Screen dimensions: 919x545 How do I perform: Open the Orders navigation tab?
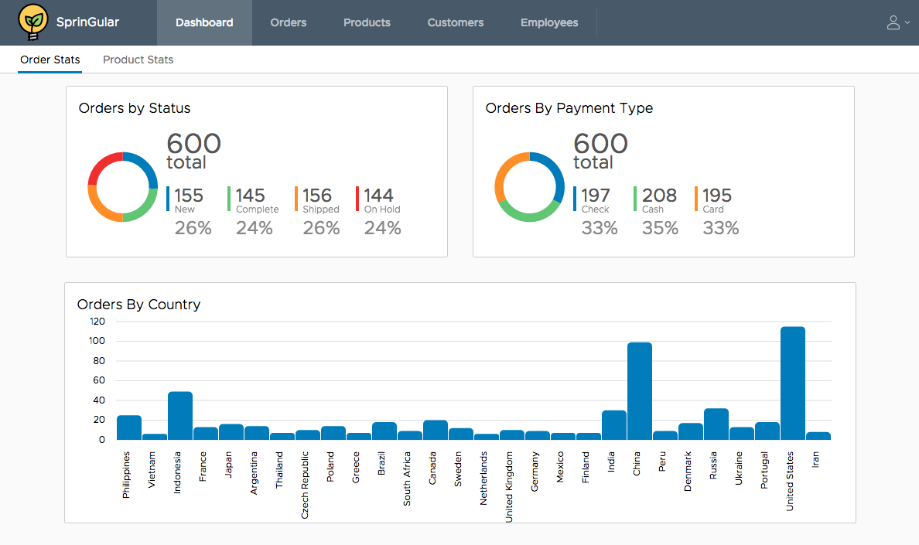[x=289, y=22]
